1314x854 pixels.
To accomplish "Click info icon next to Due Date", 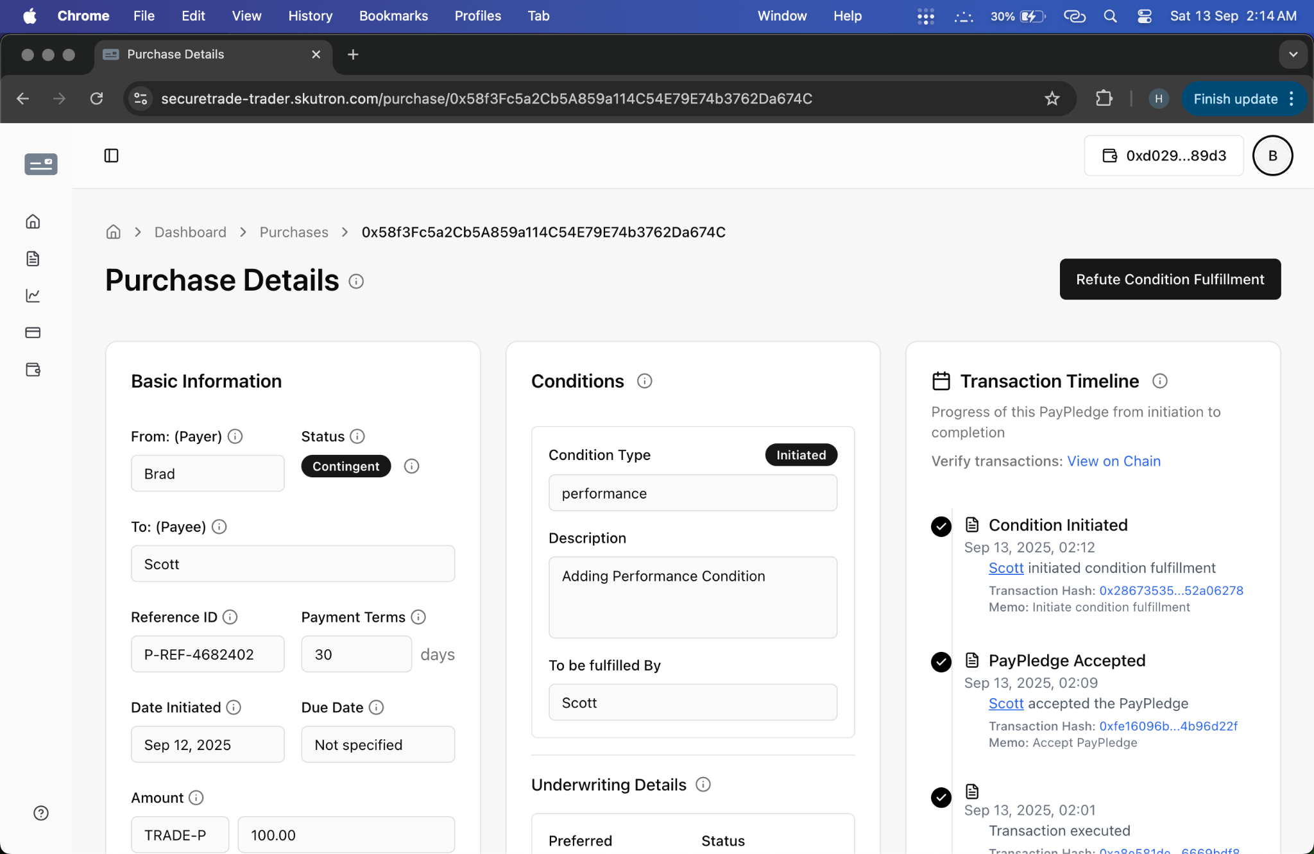I will (377, 708).
